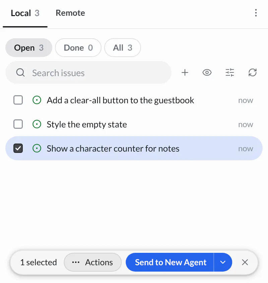268x283 pixels.
Task: Click status icon of Style the empty state
Action: point(37,124)
